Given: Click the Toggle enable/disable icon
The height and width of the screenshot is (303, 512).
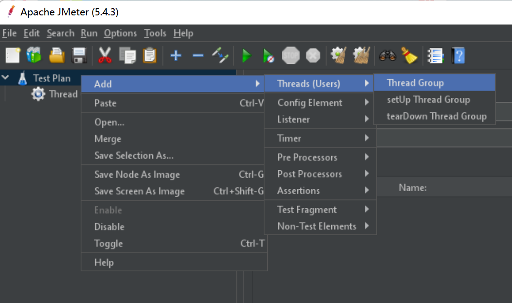Looking at the screenshot, I should [220, 55].
